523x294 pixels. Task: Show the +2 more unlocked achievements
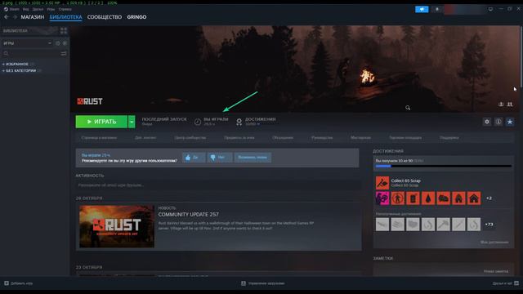coord(489,198)
